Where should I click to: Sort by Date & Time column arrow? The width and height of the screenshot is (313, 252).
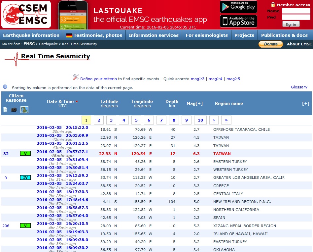pos(77,102)
